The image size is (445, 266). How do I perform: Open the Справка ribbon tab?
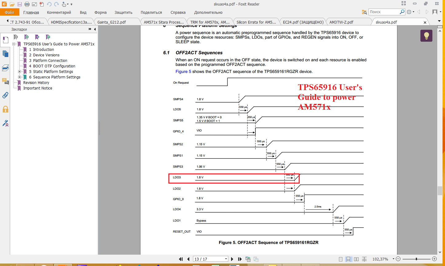[x=178, y=13]
